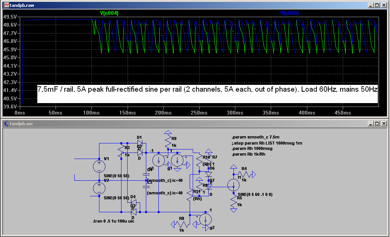390x237 pixels.
Task: Click the 42.3V vertical axis label
Action: [10, 82]
